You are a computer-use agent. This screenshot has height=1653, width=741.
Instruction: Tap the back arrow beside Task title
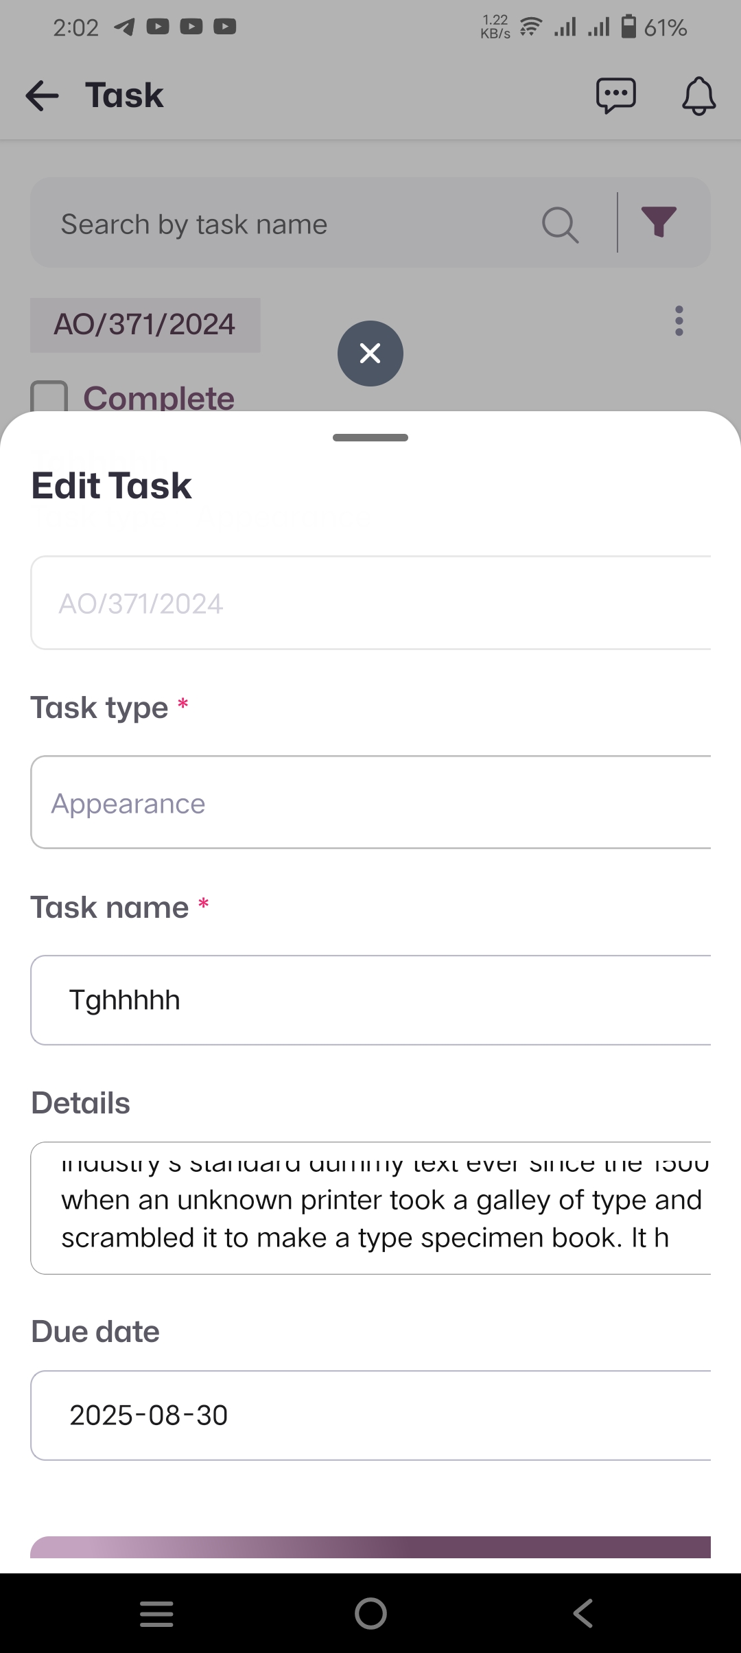click(43, 95)
